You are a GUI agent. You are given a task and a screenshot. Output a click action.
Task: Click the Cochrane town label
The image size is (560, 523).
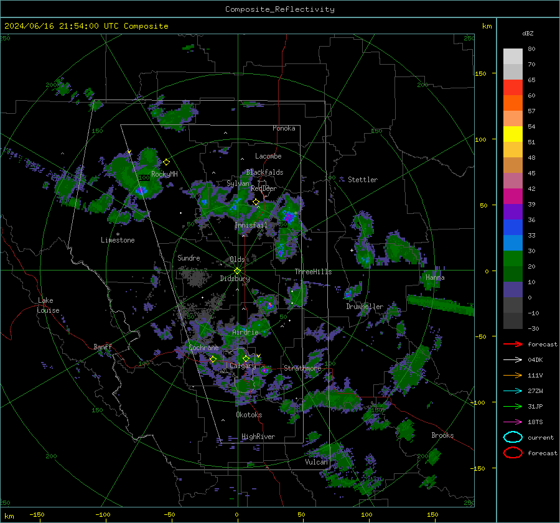(x=203, y=348)
